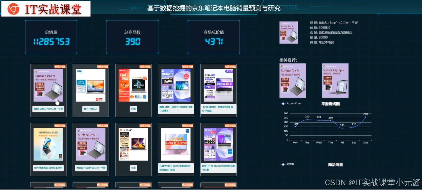Click the 戴尔（DELL） name label

point(91,109)
